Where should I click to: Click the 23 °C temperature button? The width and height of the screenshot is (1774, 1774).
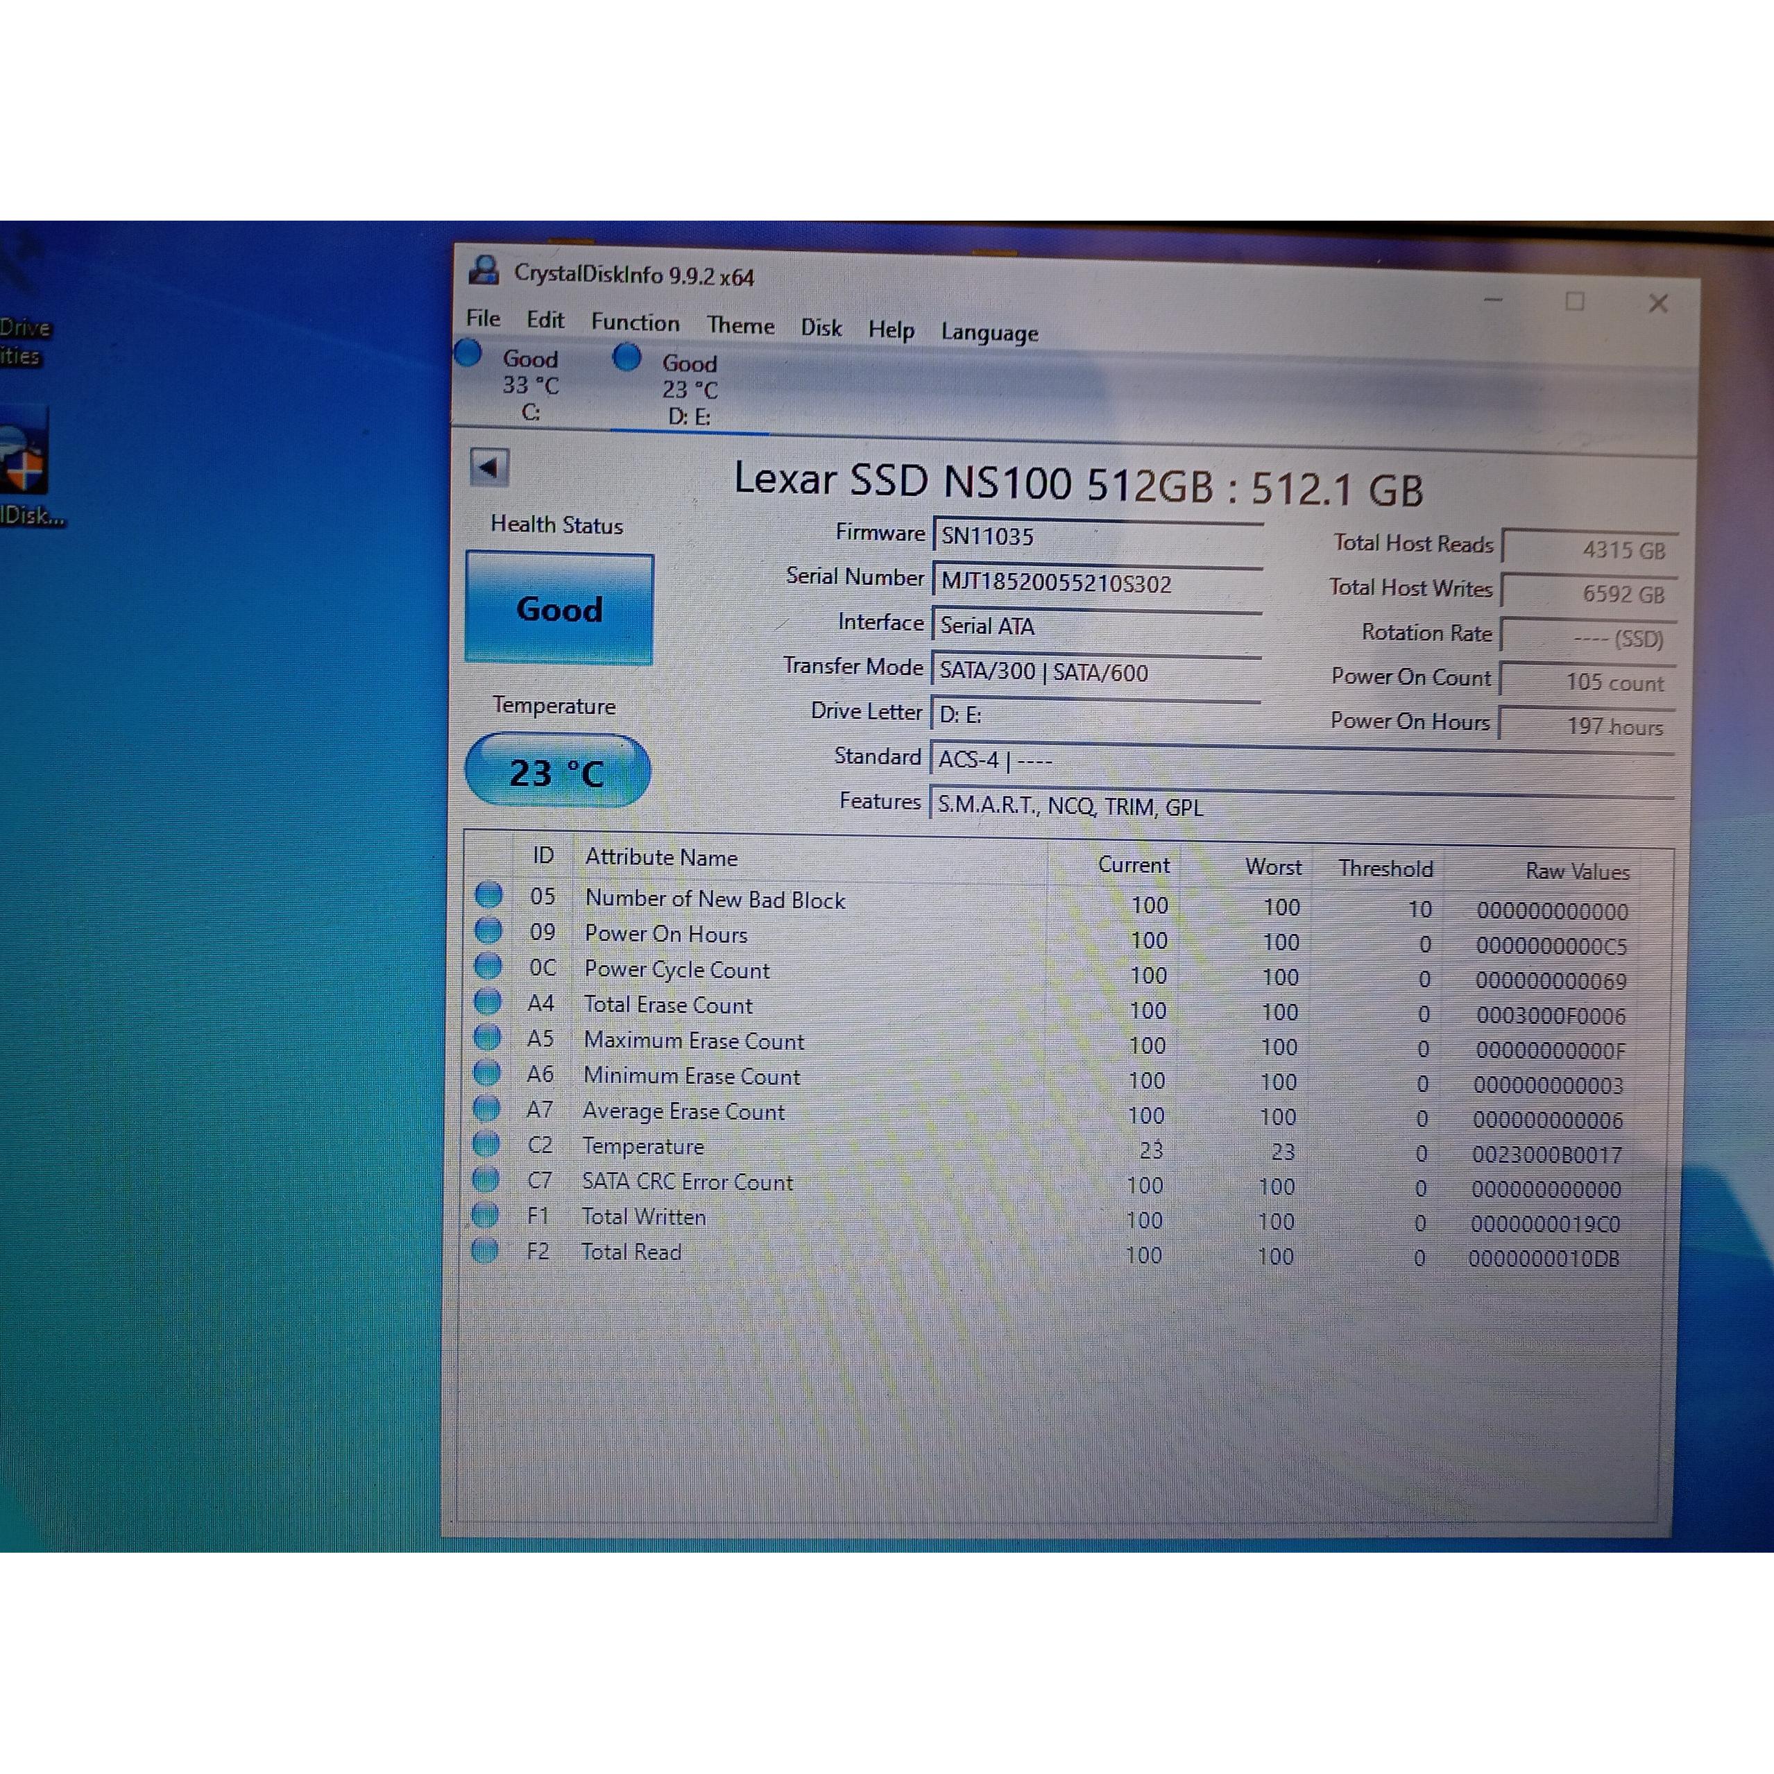[x=557, y=771]
